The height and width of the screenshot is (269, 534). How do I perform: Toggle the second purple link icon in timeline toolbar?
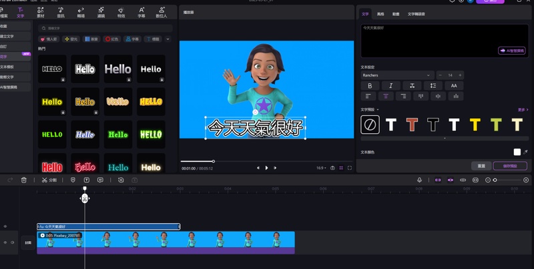point(450,180)
